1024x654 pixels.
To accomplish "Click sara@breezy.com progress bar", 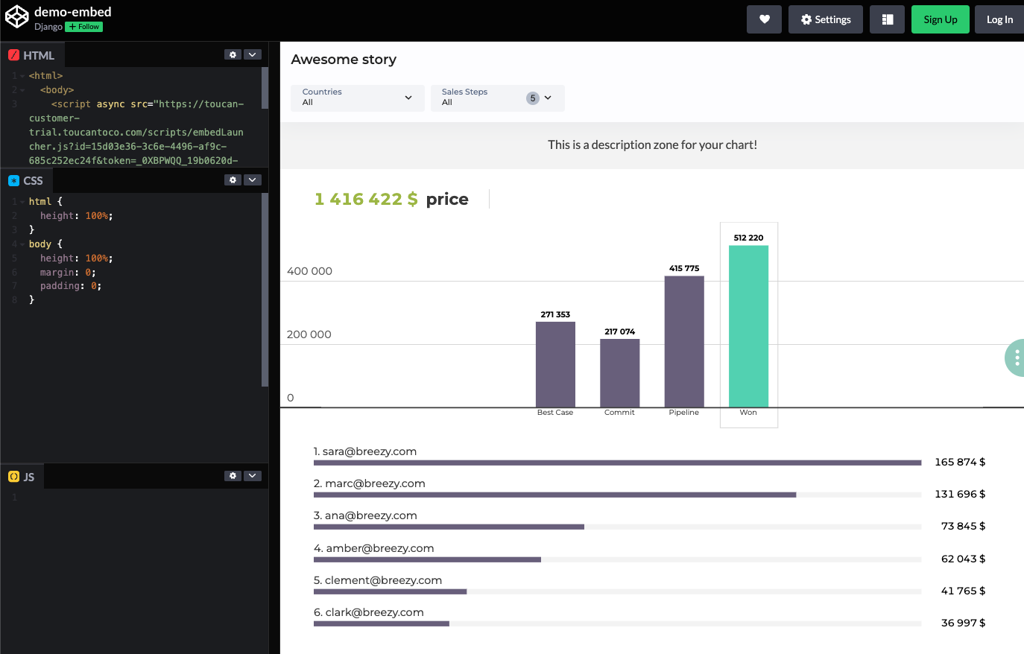I will coord(617,463).
